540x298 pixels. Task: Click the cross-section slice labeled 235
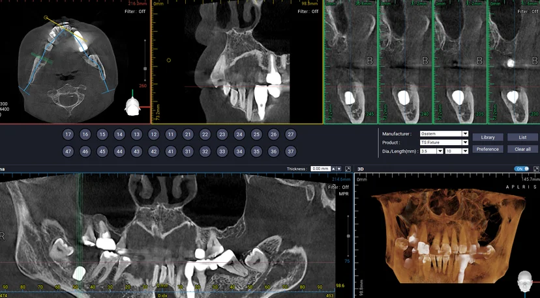460,62
